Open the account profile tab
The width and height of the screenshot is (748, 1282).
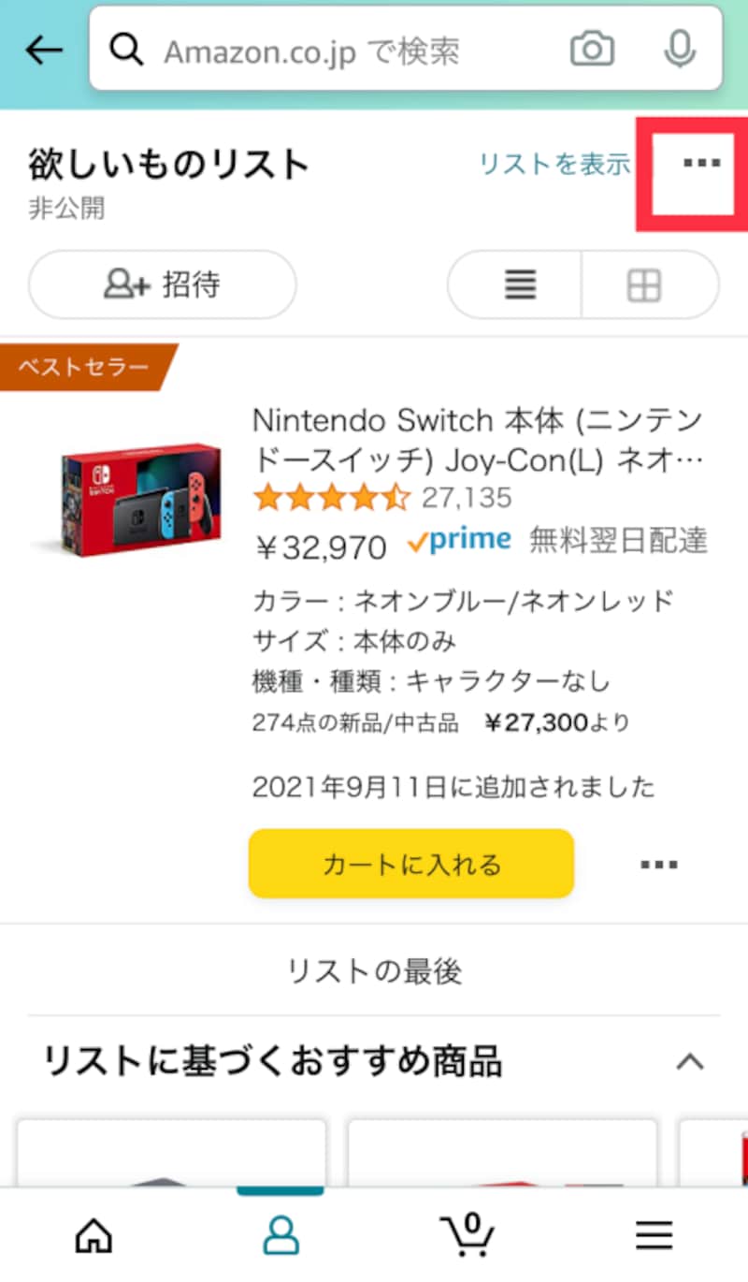280,1236
